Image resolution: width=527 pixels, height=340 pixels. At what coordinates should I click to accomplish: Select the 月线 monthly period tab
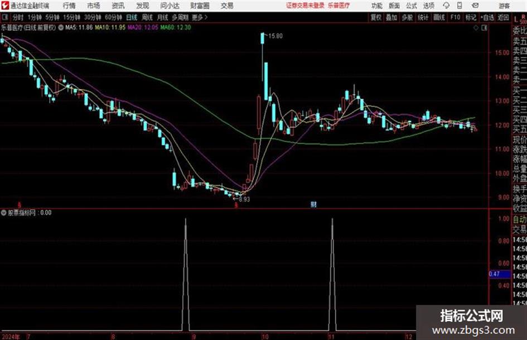(x=162, y=17)
